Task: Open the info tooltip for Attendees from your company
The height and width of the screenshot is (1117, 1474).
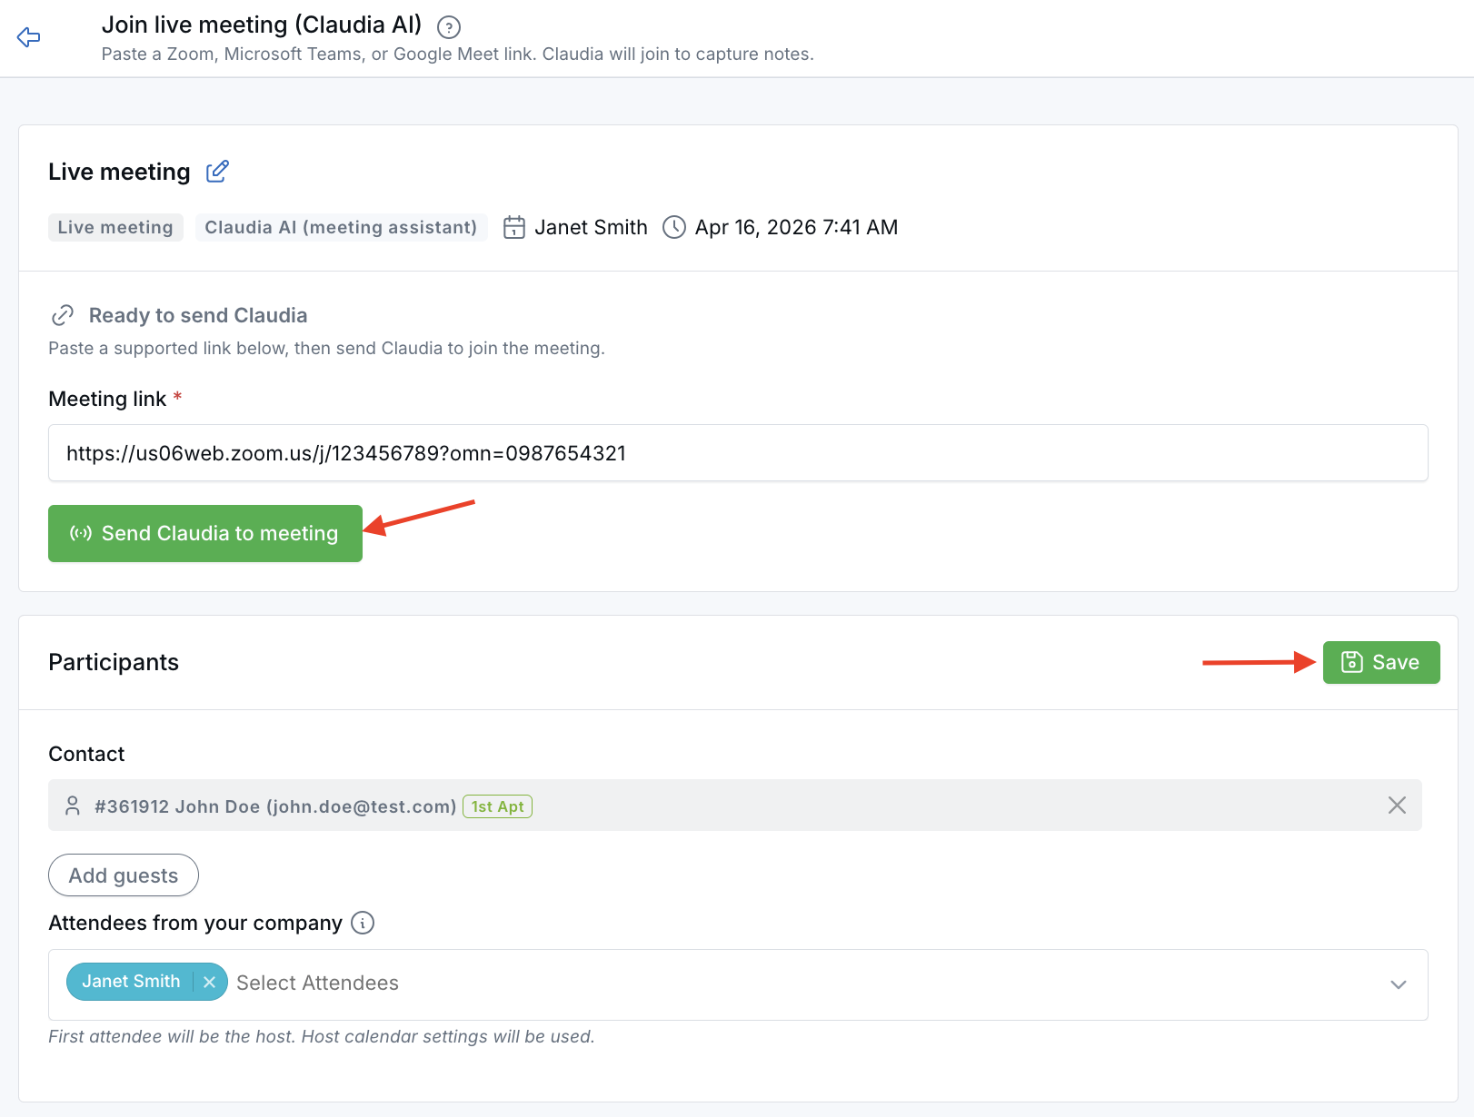Action: 363,923
